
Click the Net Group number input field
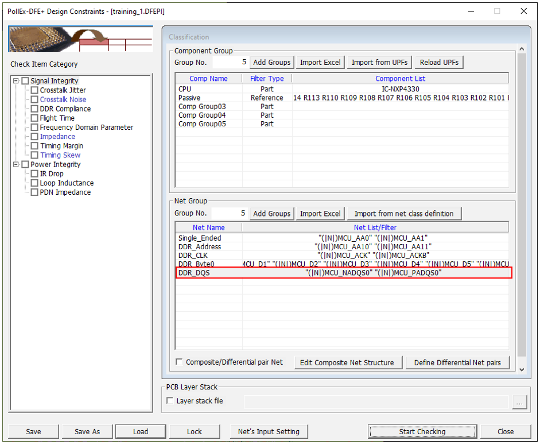pos(229,214)
